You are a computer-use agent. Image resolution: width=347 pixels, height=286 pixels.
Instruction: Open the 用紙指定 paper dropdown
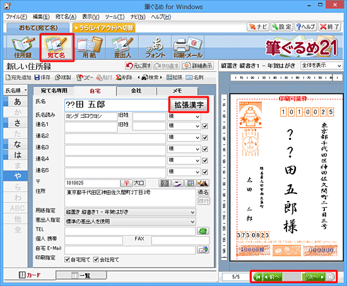click(x=130, y=212)
